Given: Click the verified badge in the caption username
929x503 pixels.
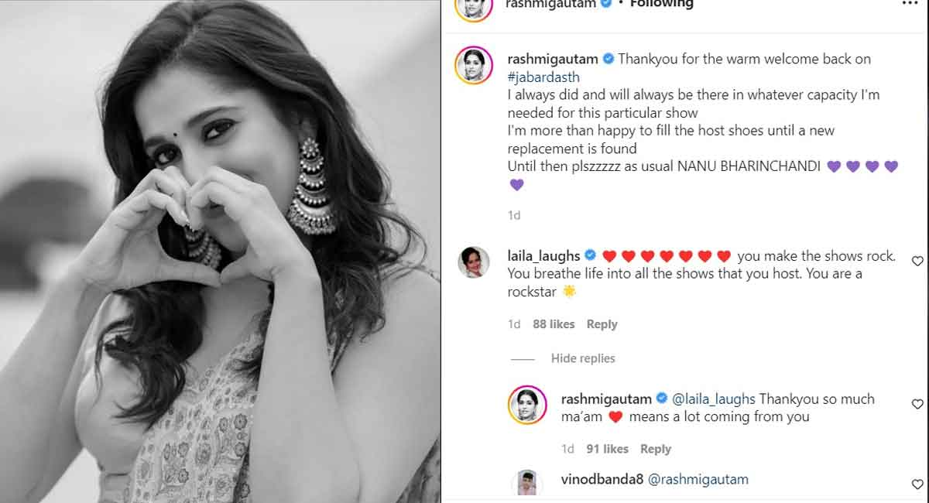Looking at the screenshot, I should point(608,59).
